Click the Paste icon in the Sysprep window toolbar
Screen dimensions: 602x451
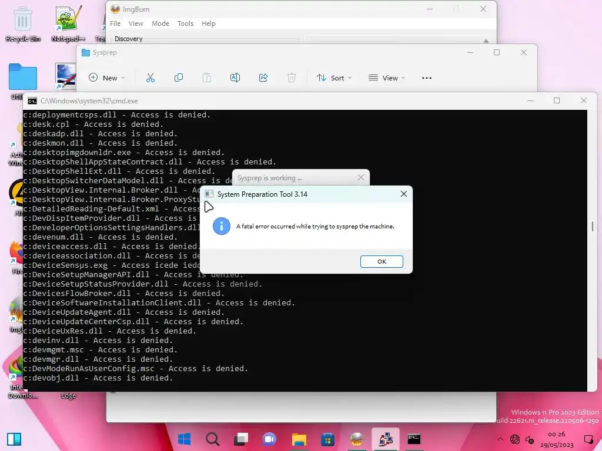point(207,78)
